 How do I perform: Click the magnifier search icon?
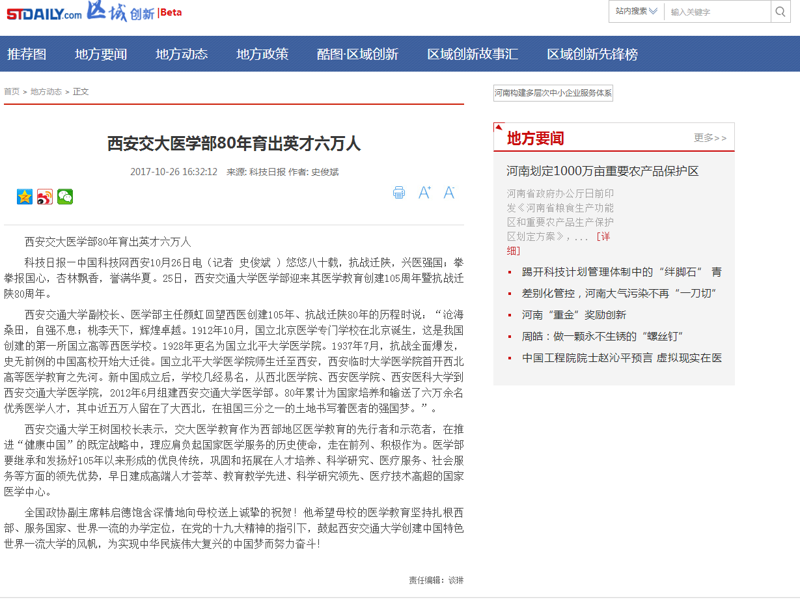pos(780,12)
